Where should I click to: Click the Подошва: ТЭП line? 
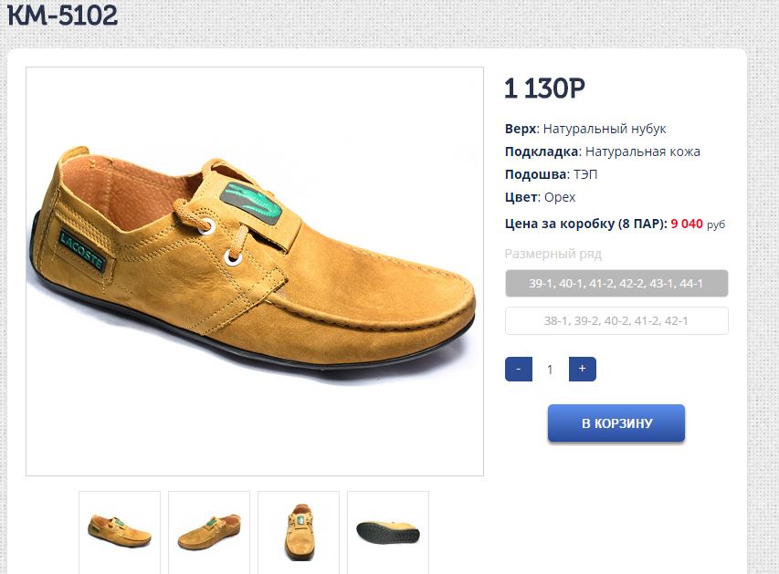551,174
